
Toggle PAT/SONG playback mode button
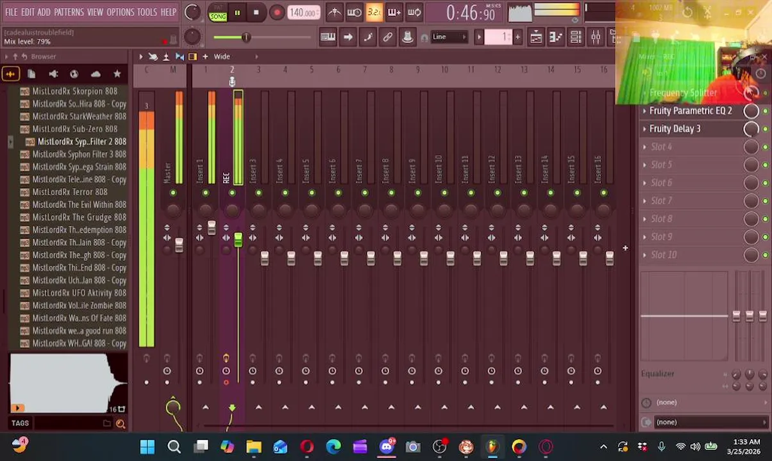click(x=217, y=13)
